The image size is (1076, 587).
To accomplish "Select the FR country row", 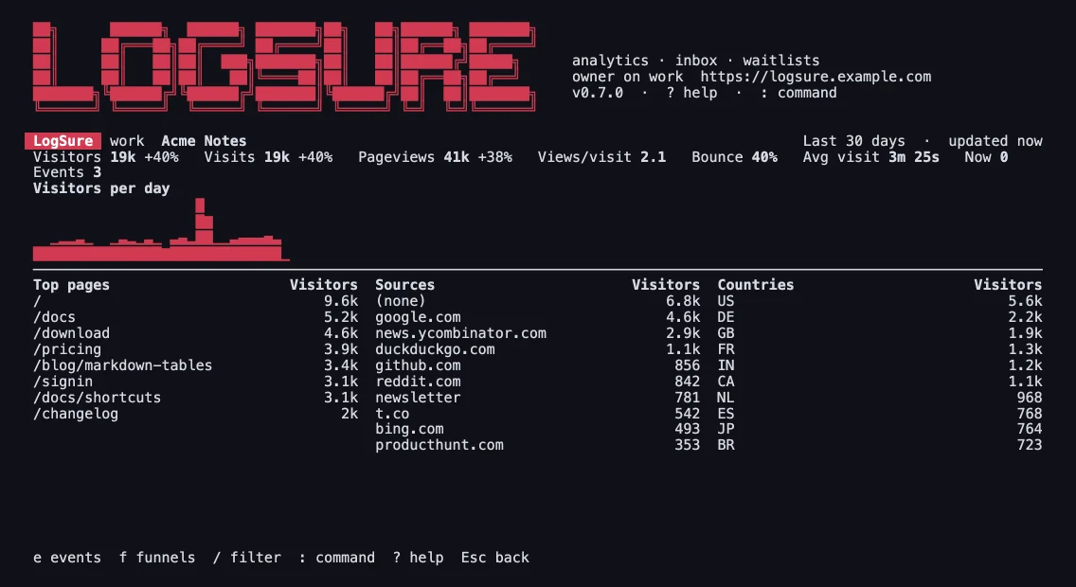I will (x=880, y=349).
